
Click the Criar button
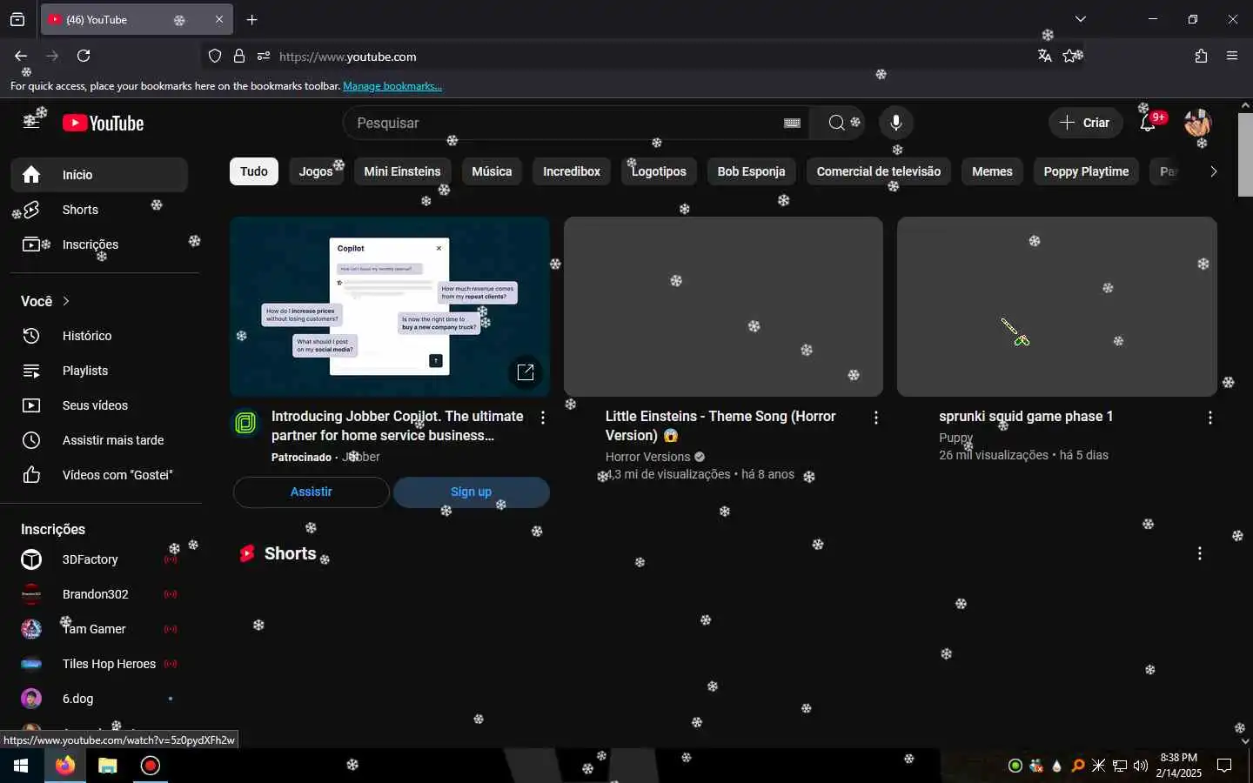pos(1084,123)
